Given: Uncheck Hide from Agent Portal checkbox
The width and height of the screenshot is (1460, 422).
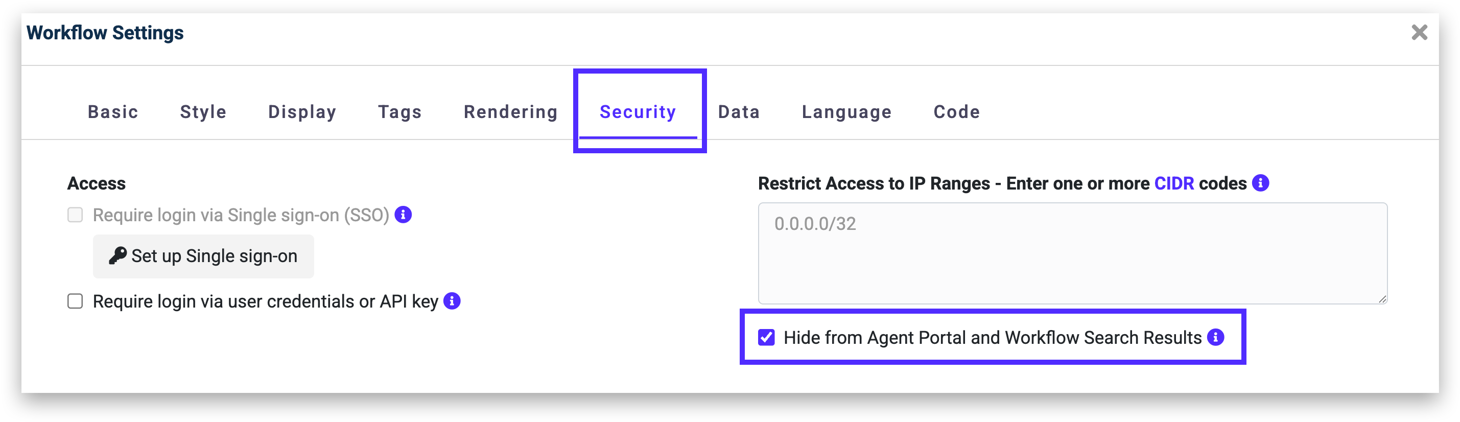Looking at the screenshot, I should (766, 338).
